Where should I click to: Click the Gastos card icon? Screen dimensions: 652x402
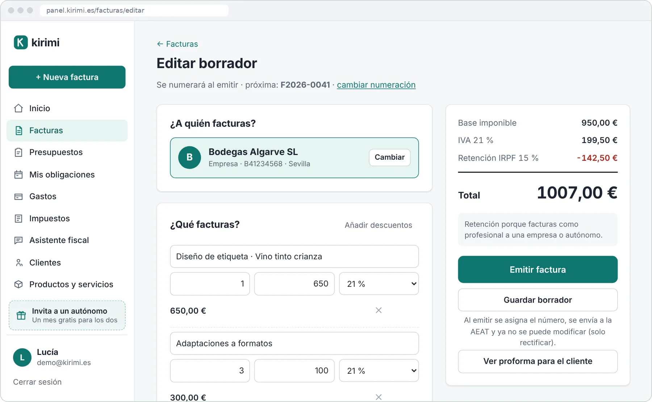[18, 196]
